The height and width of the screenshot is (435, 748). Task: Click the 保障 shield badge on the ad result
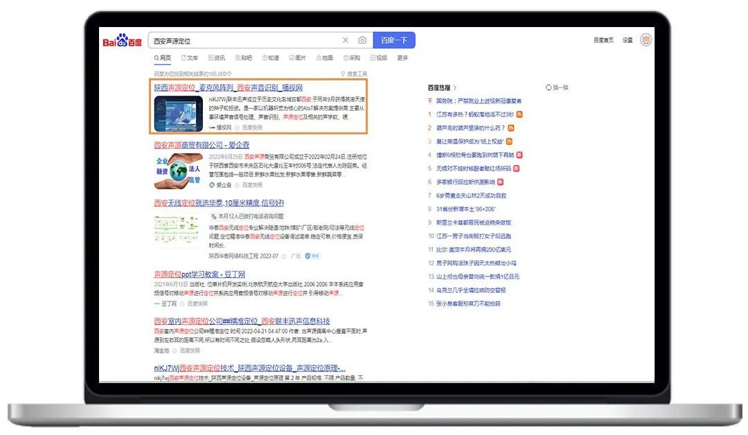(x=314, y=256)
